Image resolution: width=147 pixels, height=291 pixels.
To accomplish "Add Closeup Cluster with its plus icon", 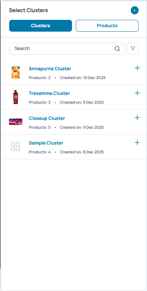I will point(137,118).
